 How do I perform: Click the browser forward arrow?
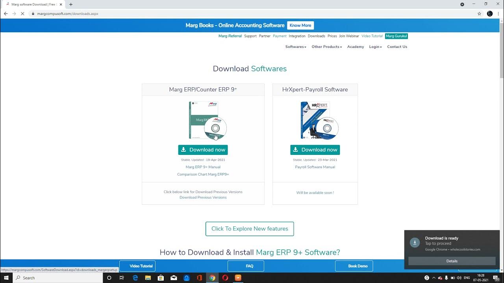pyautogui.click(x=14, y=13)
